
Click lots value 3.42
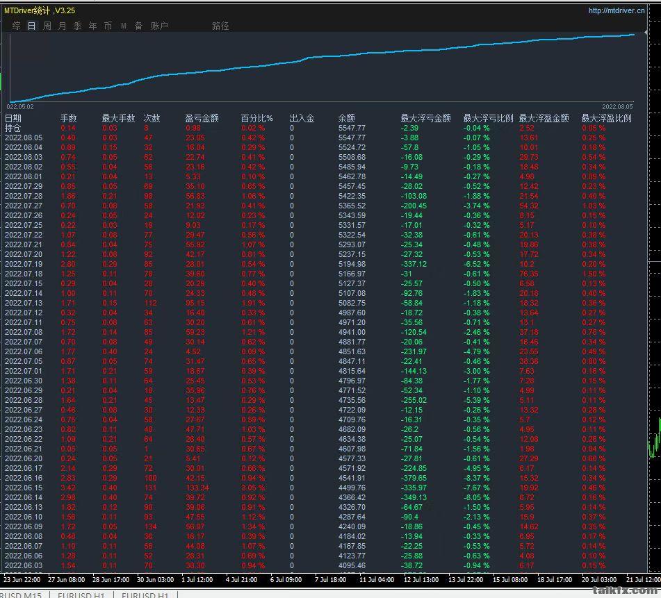click(68, 488)
